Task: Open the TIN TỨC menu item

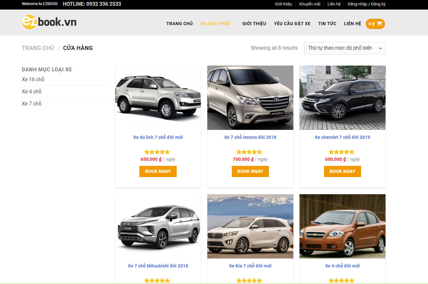Action: [x=327, y=24]
